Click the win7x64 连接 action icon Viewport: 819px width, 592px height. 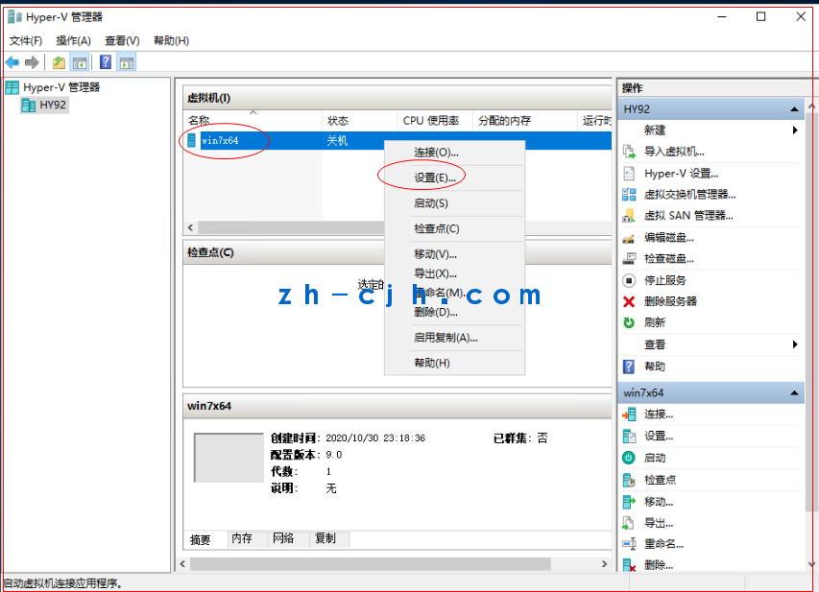[x=630, y=414]
